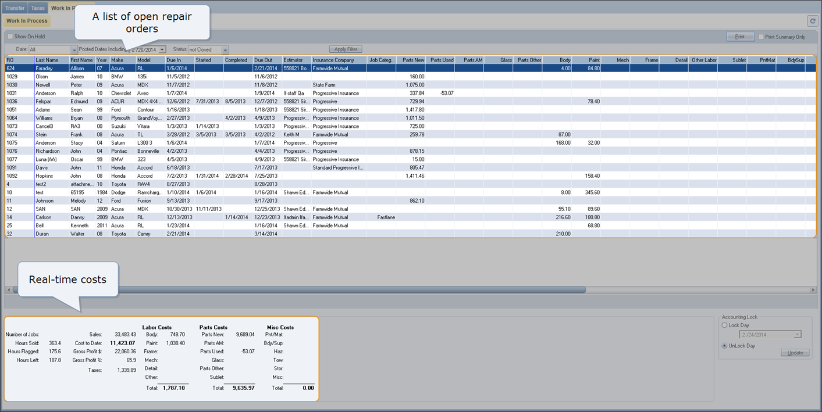Sort by the Last Name column header
Viewport: 822px width, 412px height.
pyautogui.click(x=51, y=60)
